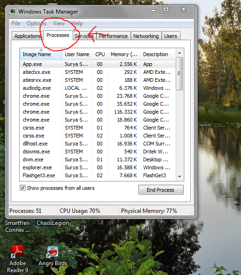Close the Windows Task Manager window

tap(183, 10)
